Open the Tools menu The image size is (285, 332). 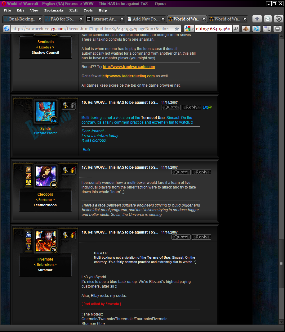pos(88,10)
